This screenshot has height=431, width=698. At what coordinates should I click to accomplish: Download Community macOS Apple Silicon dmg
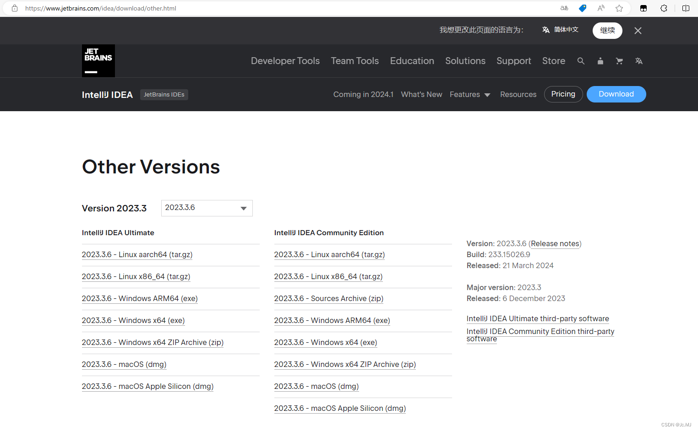[340, 409]
